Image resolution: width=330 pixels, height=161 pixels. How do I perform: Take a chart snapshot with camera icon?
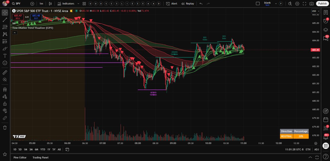[311, 4]
